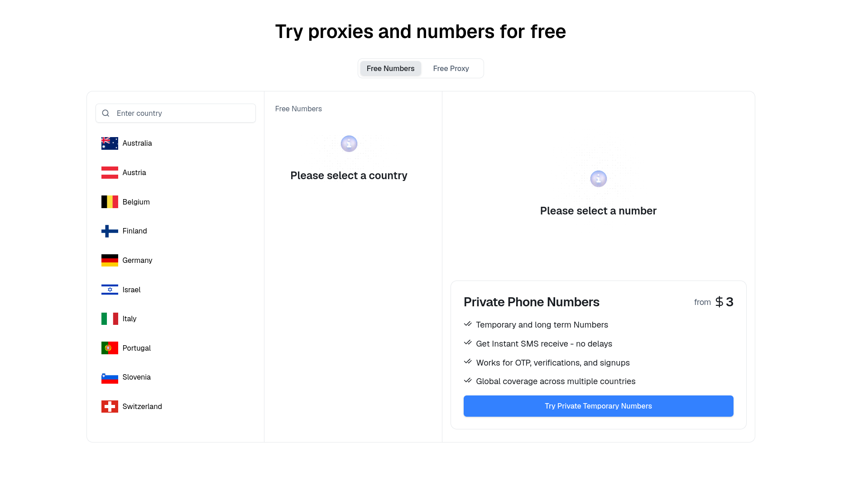The image size is (849, 490).
Task: Click the Israel flag icon
Action: tap(110, 290)
